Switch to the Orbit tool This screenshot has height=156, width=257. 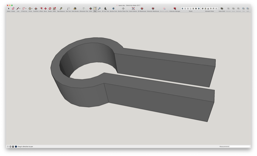point(90,9)
